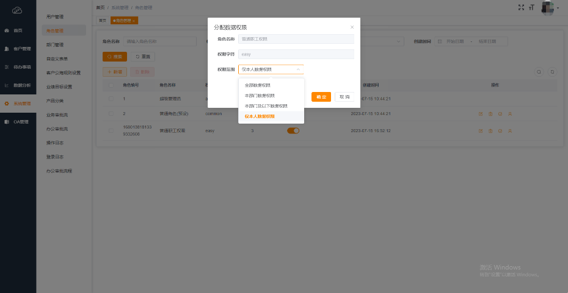
Task: Open 用户管理 in the submenu
Action: [x=55, y=16]
